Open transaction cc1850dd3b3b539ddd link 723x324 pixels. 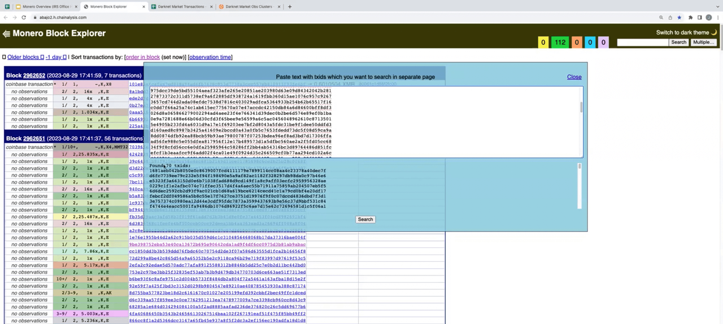pyautogui.click(x=217, y=251)
